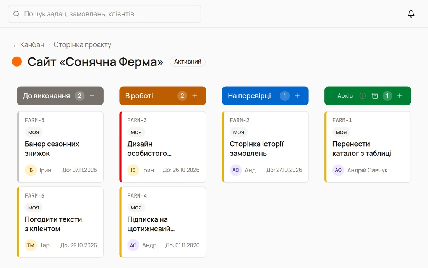
Task: Click the FARM-5 task ID
Action: [34, 120]
